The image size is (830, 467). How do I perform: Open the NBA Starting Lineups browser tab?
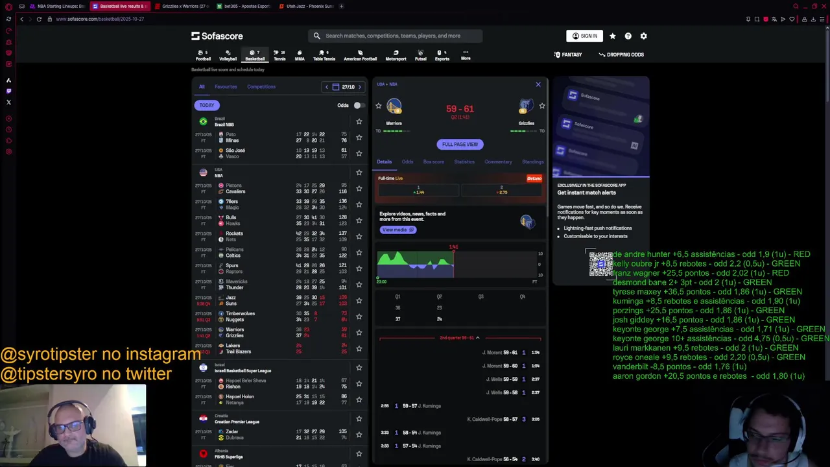tap(57, 6)
